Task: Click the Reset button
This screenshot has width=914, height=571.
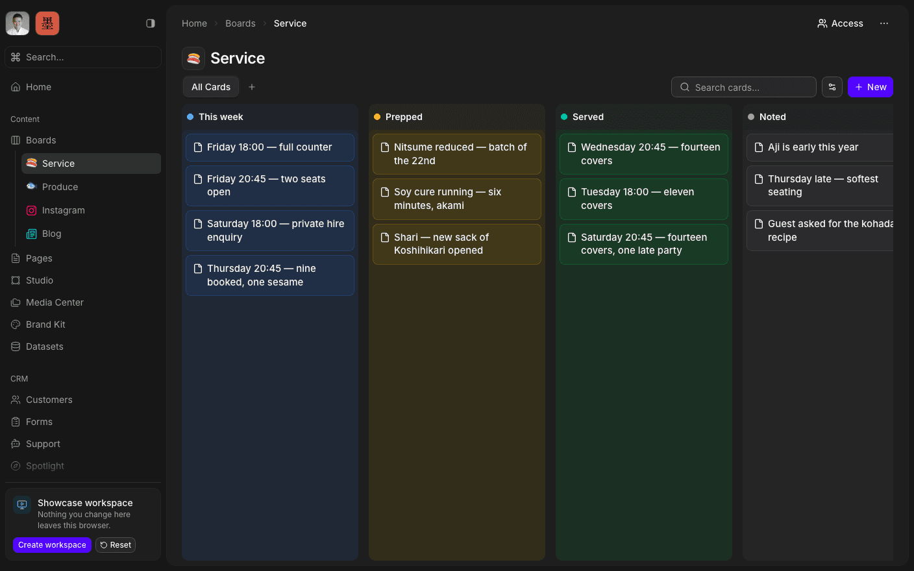Action: (116, 545)
